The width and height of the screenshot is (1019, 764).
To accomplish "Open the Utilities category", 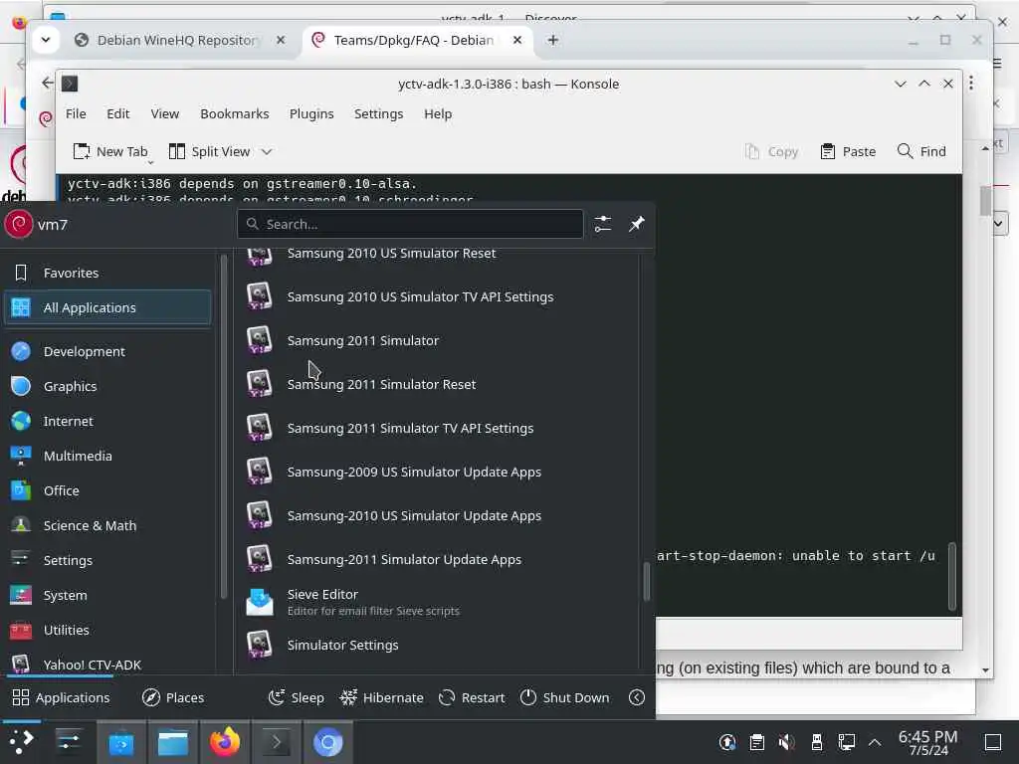I will (107, 630).
